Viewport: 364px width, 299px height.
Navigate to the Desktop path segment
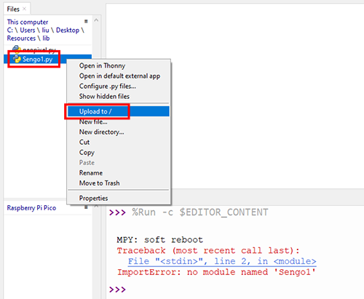point(68,30)
